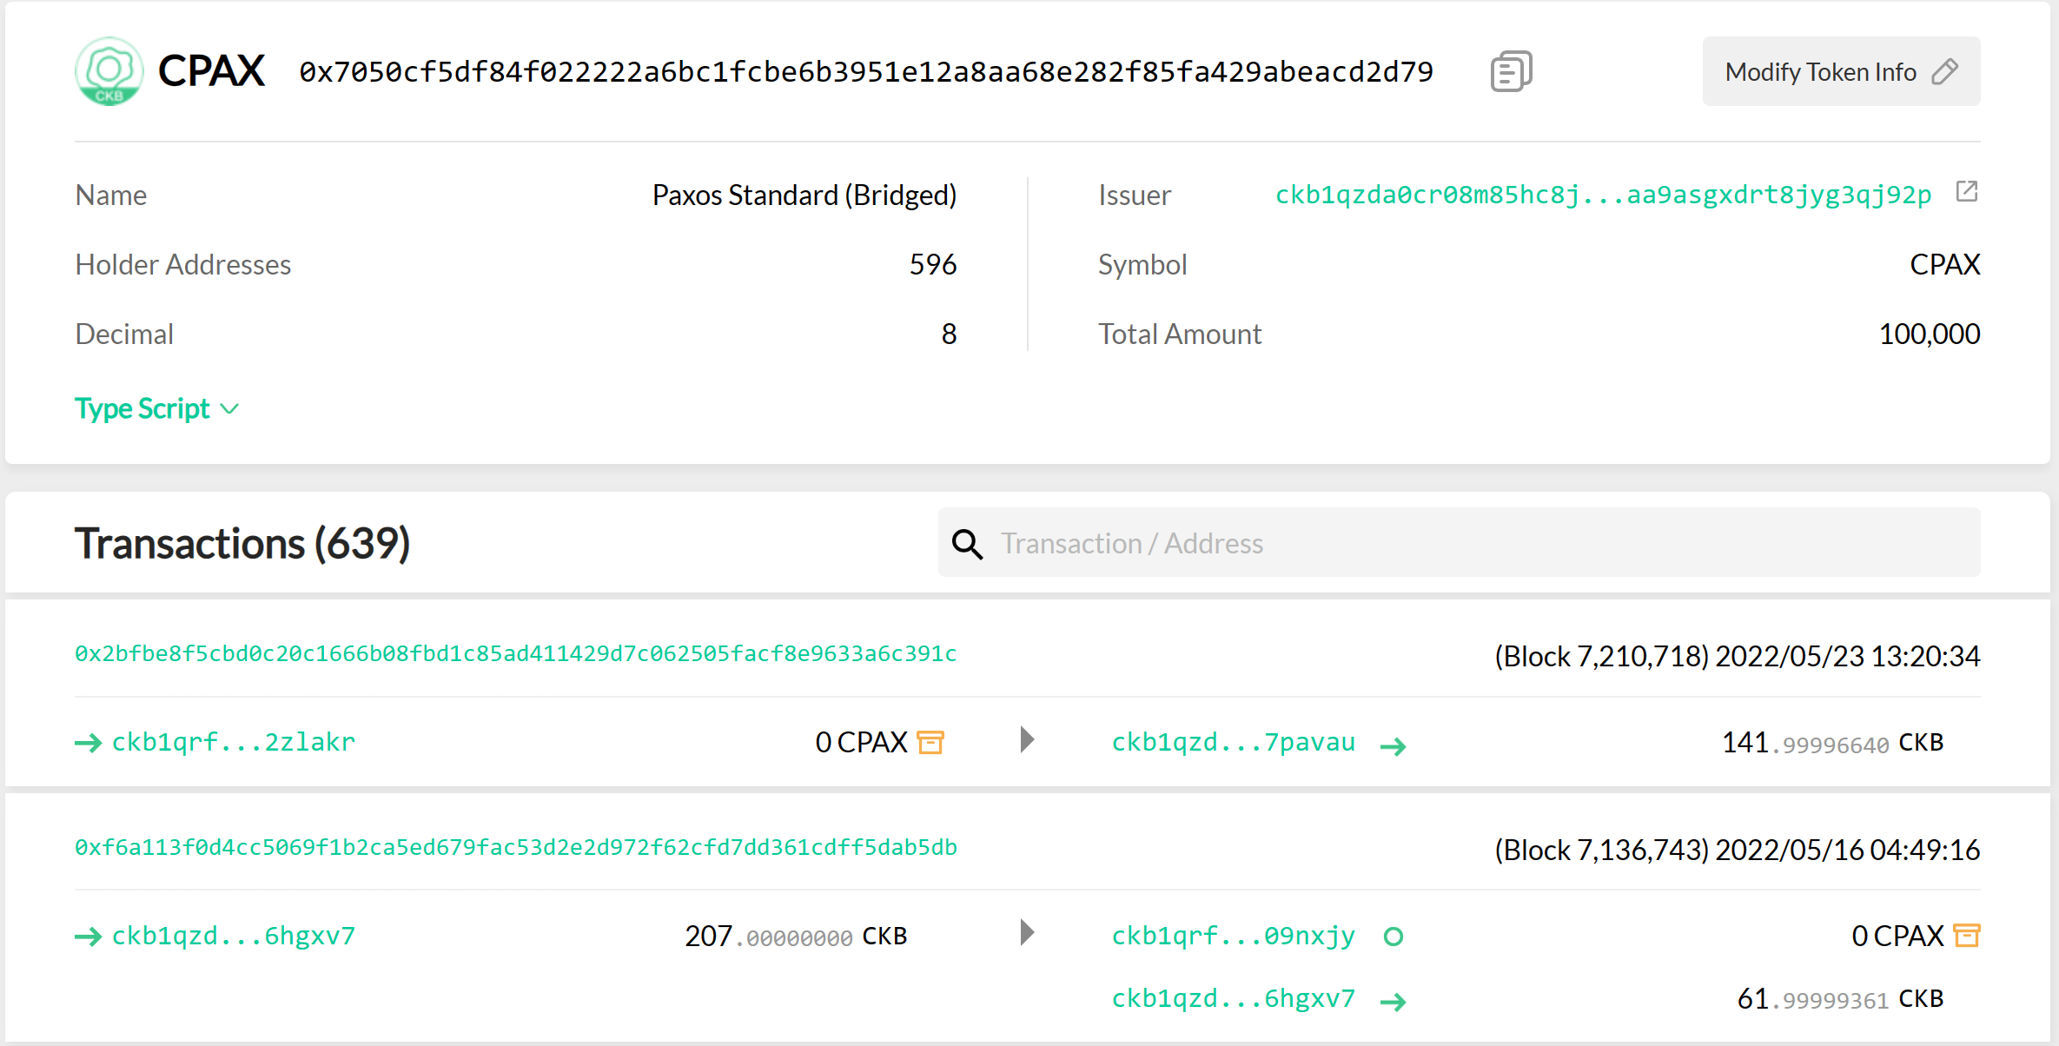Click the pencil icon in Modify Token Info
The height and width of the screenshot is (1046, 2059).
pyautogui.click(x=1945, y=71)
